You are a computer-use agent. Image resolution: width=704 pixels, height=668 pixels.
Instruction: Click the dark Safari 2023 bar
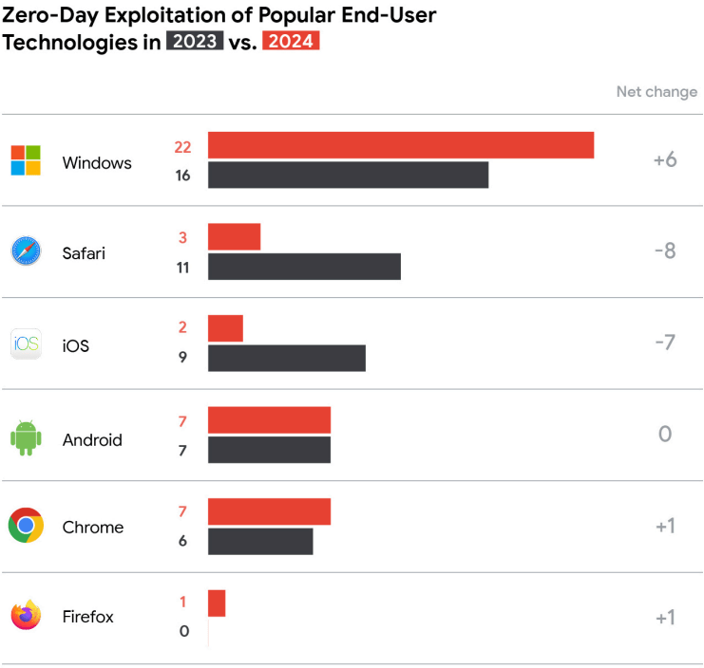[304, 267]
